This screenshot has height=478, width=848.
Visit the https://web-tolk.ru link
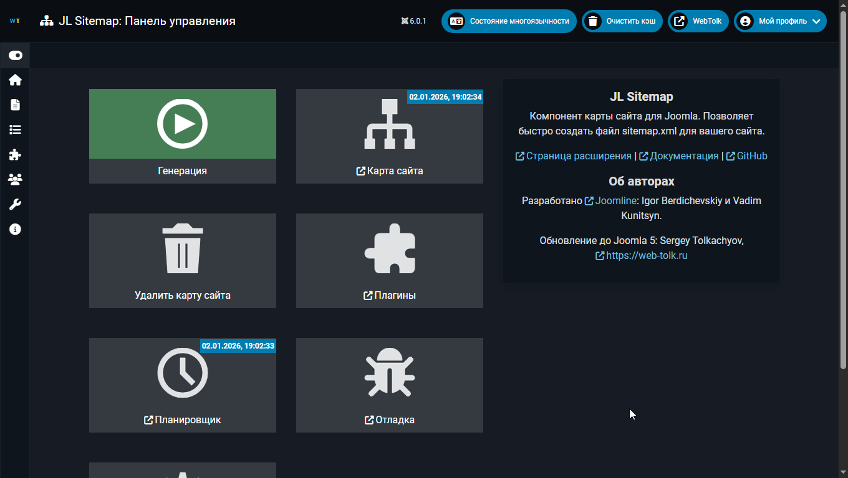[645, 255]
